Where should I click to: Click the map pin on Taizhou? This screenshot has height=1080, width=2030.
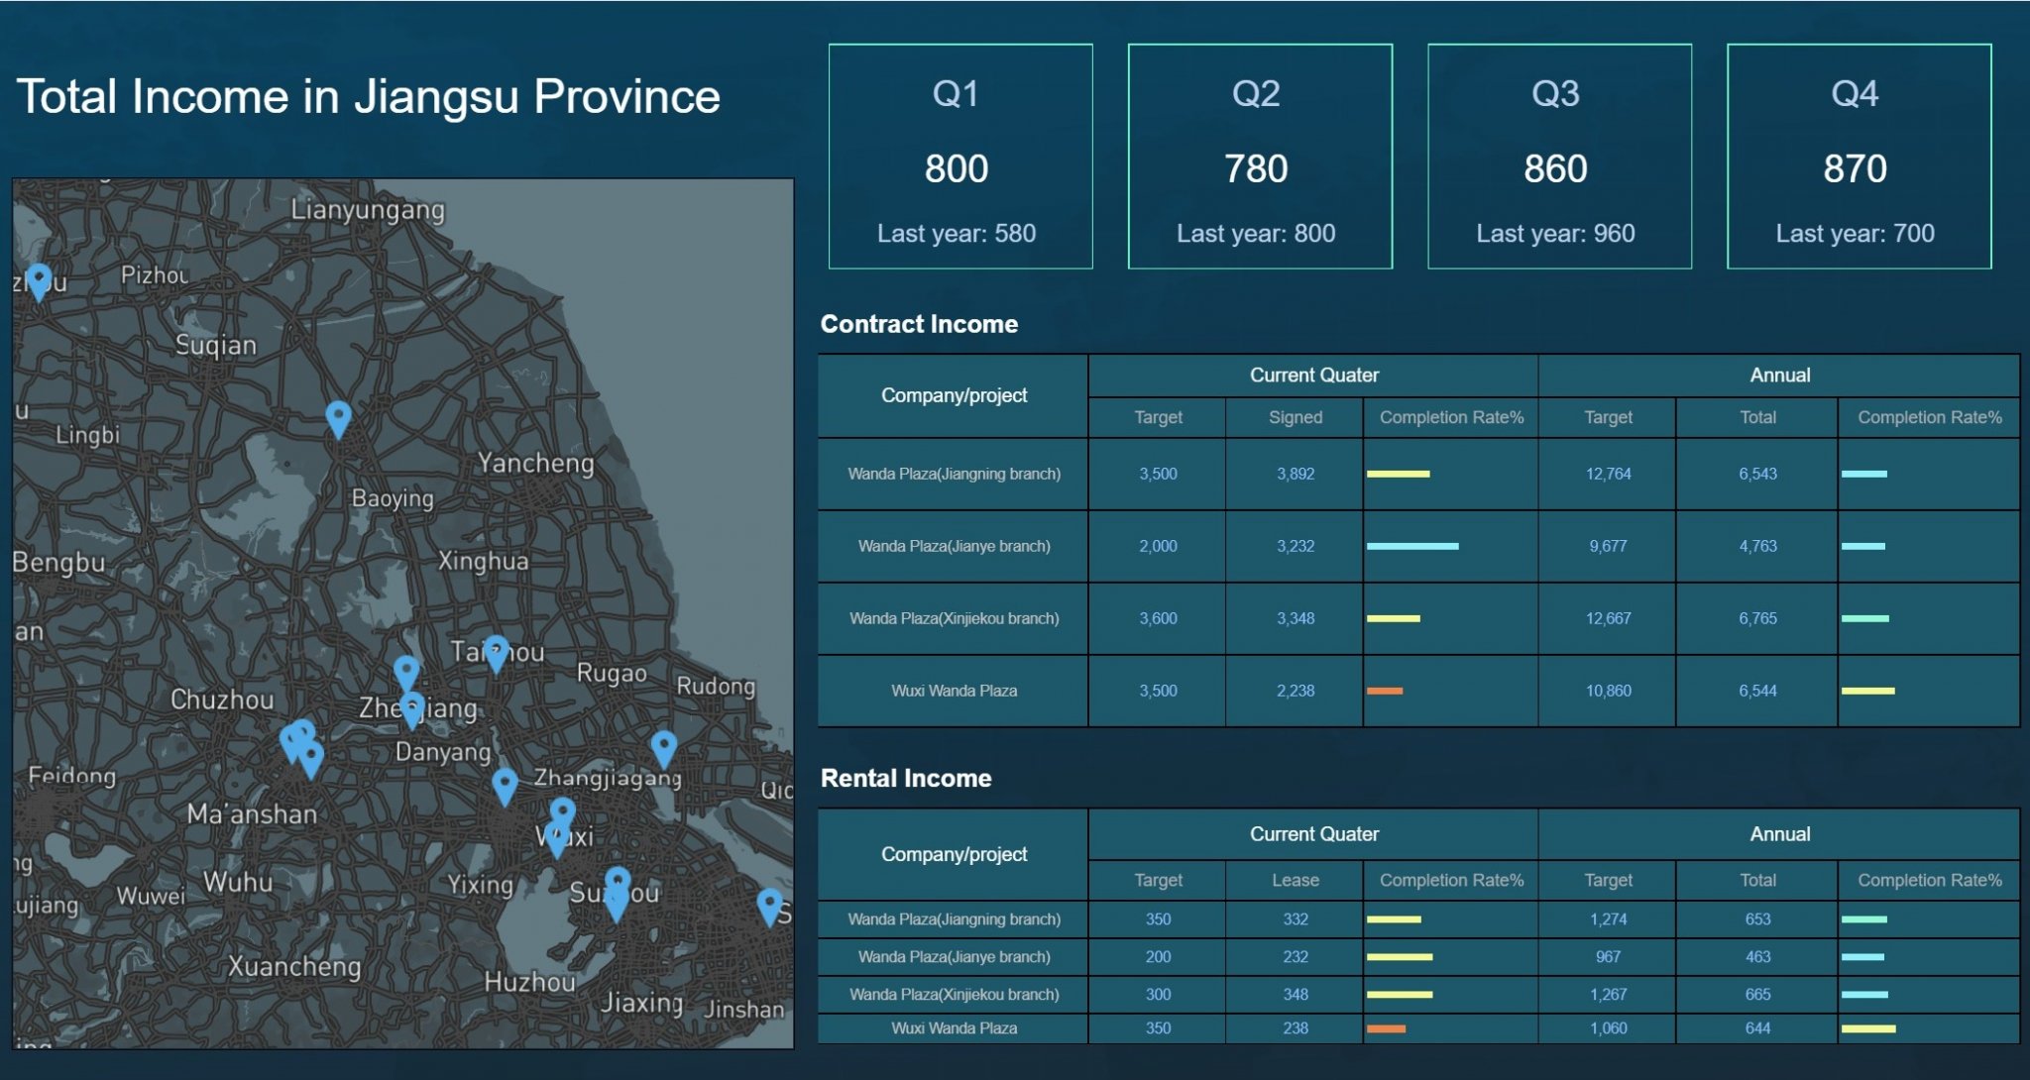(496, 652)
